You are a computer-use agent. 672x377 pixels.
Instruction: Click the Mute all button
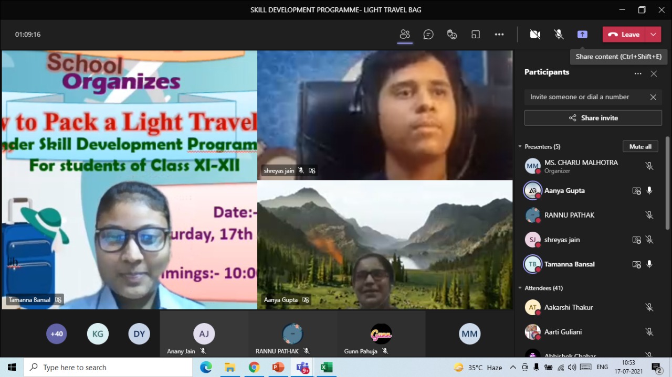(x=640, y=147)
